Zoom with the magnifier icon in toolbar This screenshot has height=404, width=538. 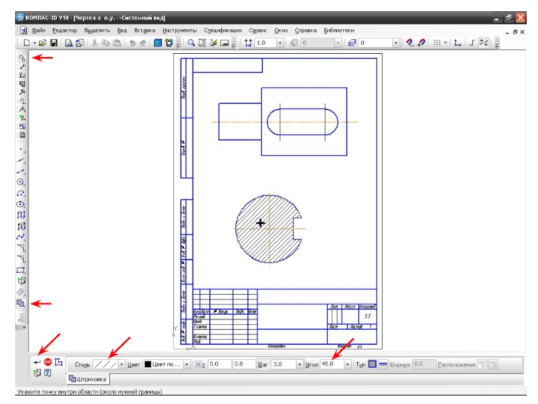pos(191,42)
